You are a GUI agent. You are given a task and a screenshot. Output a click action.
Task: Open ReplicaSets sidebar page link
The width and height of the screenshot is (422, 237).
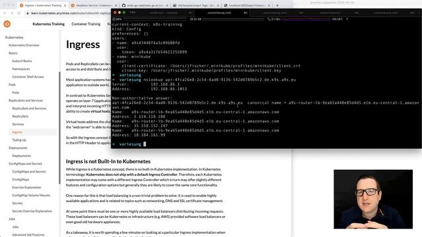[20, 116]
